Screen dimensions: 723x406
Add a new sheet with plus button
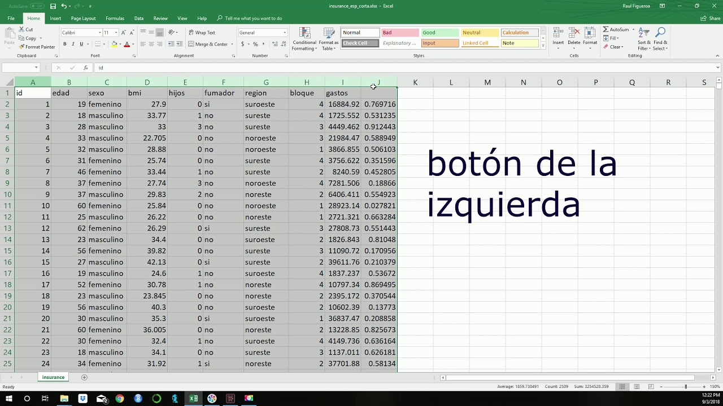(x=84, y=377)
